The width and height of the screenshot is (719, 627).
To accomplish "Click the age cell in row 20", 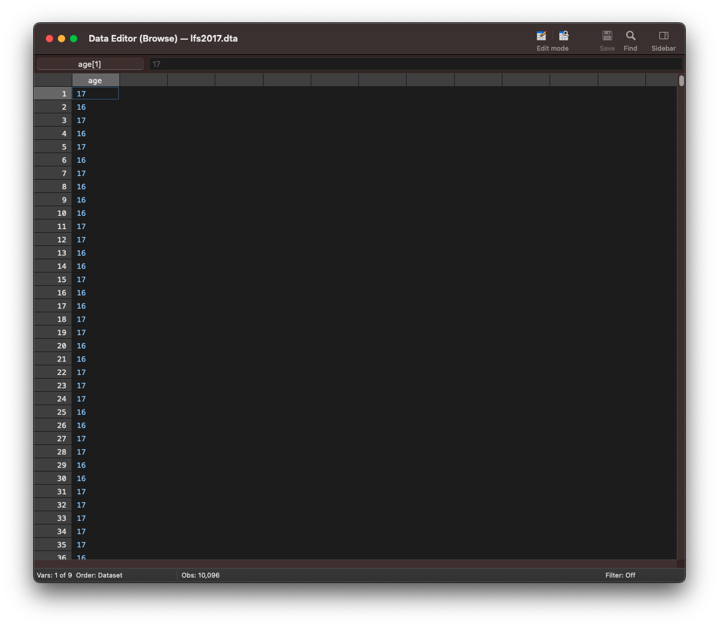I will click(95, 346).
